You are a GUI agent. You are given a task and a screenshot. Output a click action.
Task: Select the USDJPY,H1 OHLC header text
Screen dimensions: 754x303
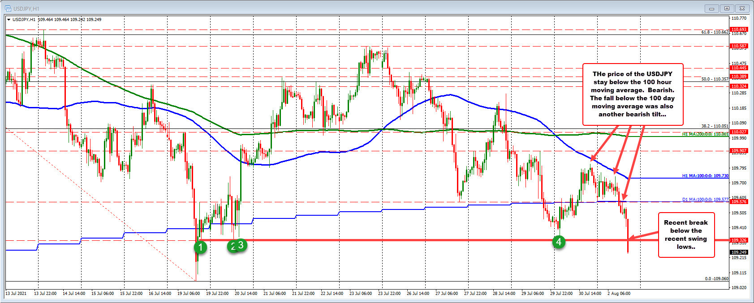pos(56,19)
